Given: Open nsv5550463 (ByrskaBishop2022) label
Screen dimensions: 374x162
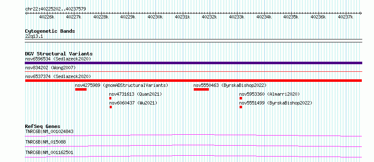Looking at the screenshot, I should point(230,85).
